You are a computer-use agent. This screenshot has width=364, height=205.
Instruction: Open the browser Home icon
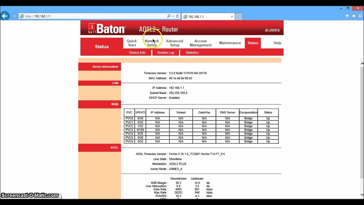click(x=347, y=16)
